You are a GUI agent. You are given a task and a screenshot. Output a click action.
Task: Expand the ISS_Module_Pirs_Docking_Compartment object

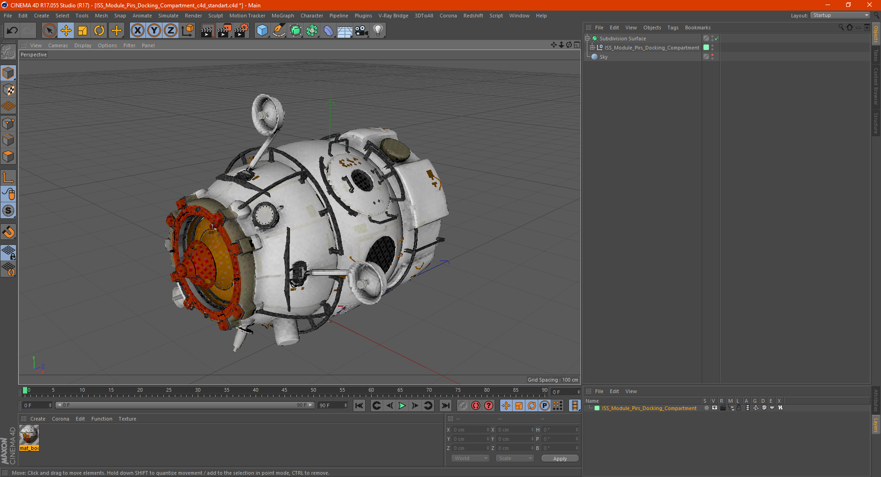coord(592,47)
